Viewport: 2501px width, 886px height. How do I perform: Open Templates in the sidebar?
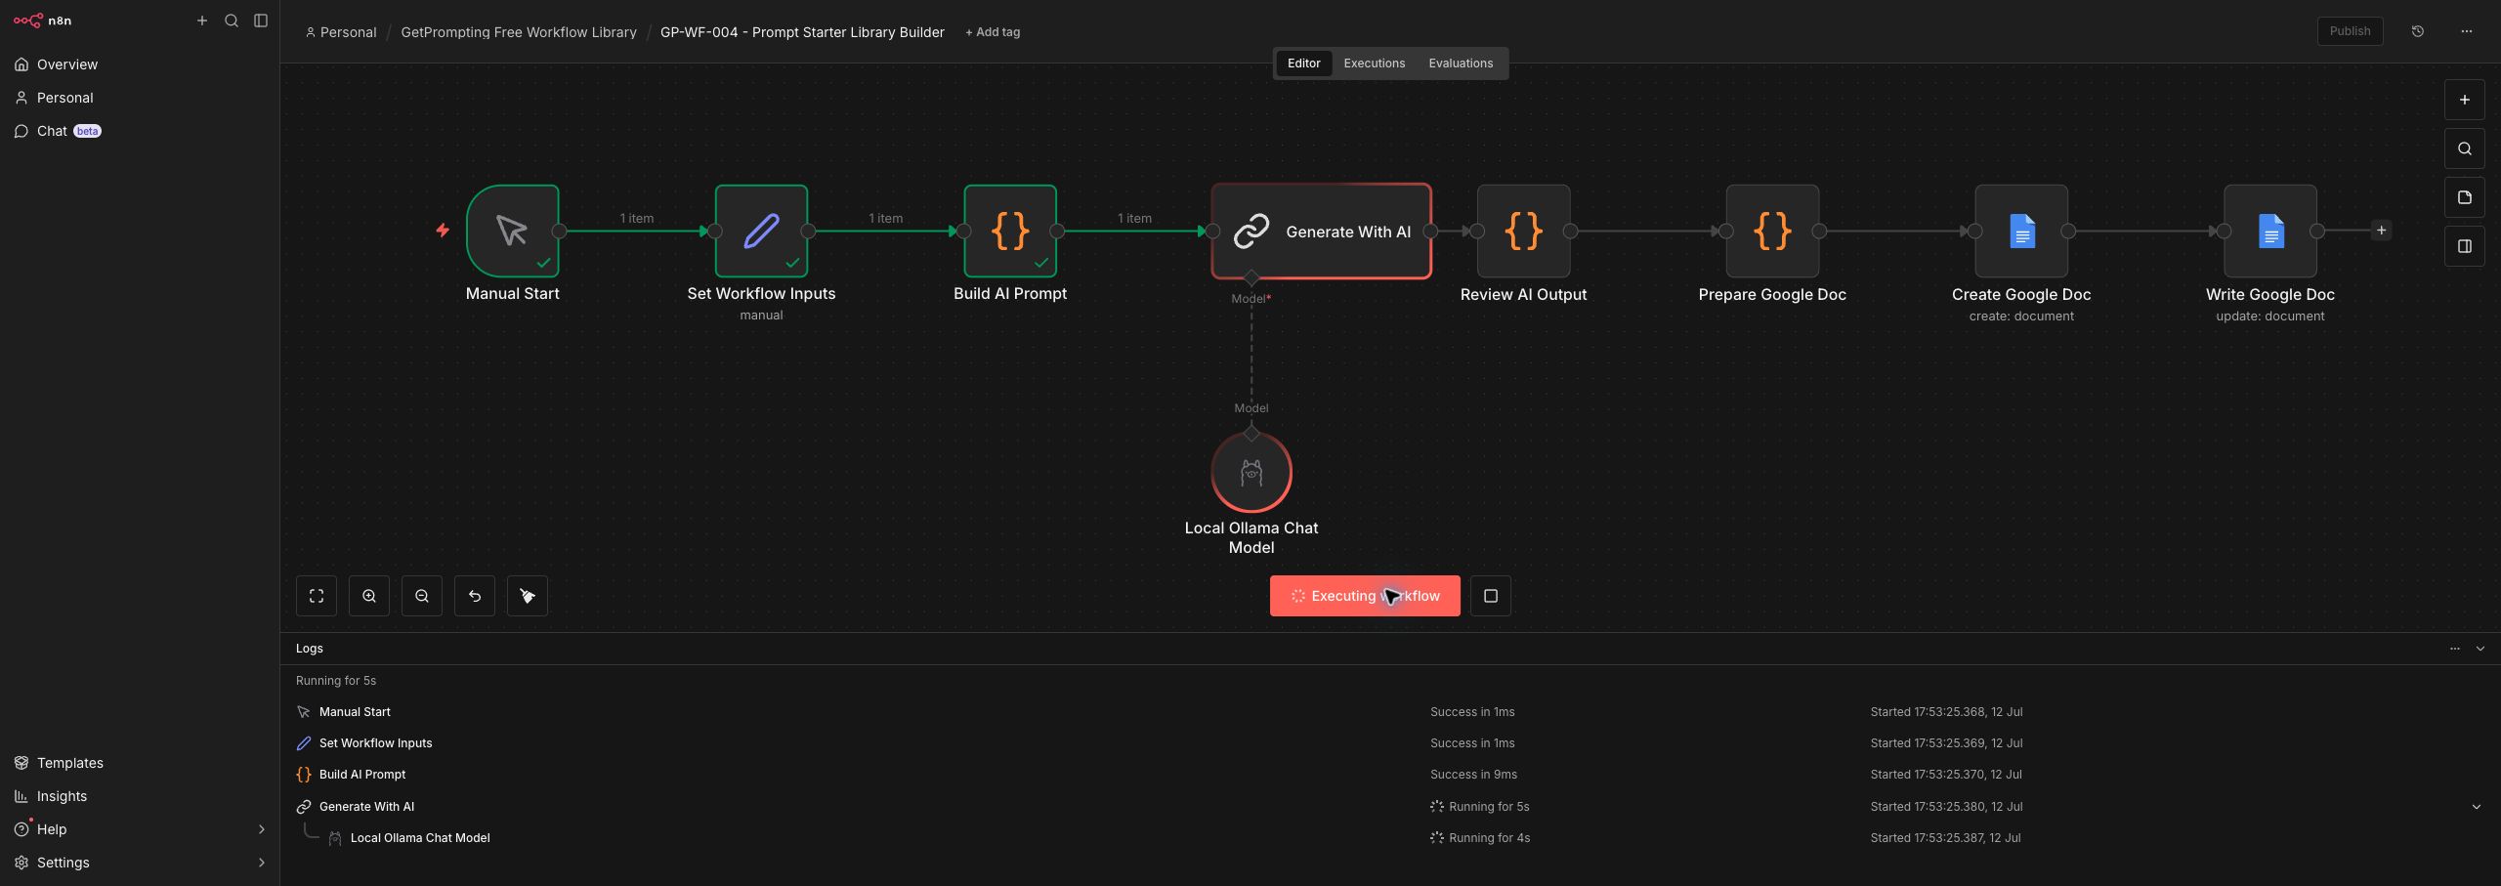[140, 763]
